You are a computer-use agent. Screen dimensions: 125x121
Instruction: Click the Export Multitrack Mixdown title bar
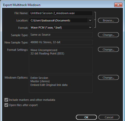point(58,5)
